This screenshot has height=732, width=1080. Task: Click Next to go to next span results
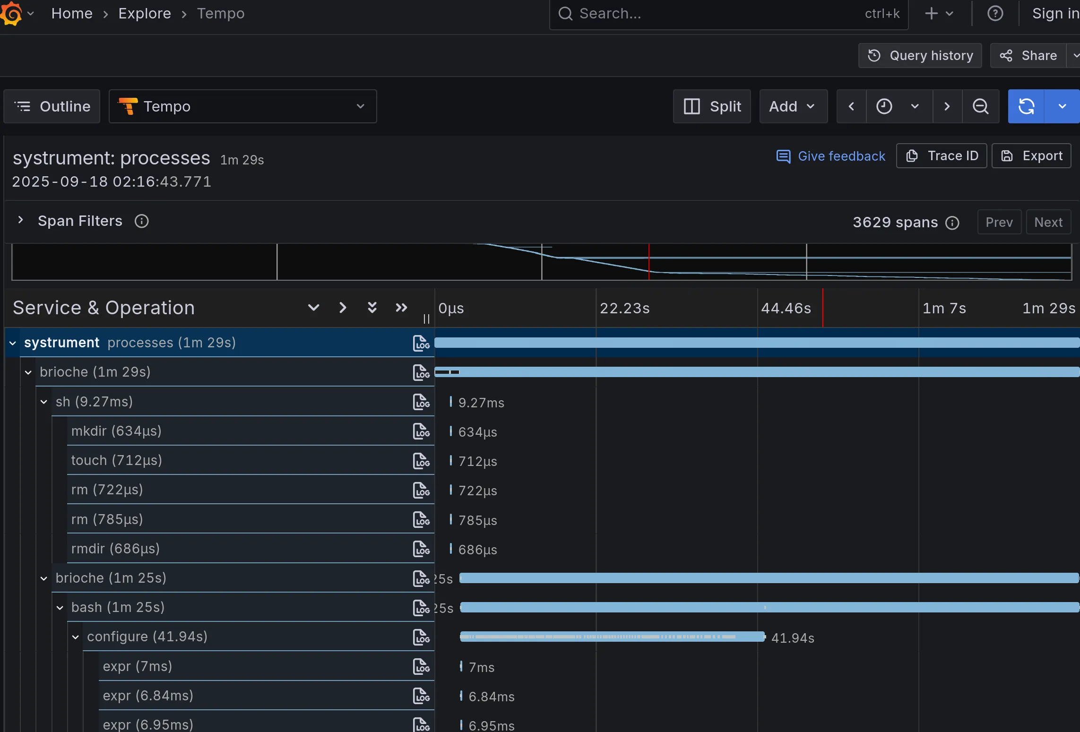[1048, 222]
